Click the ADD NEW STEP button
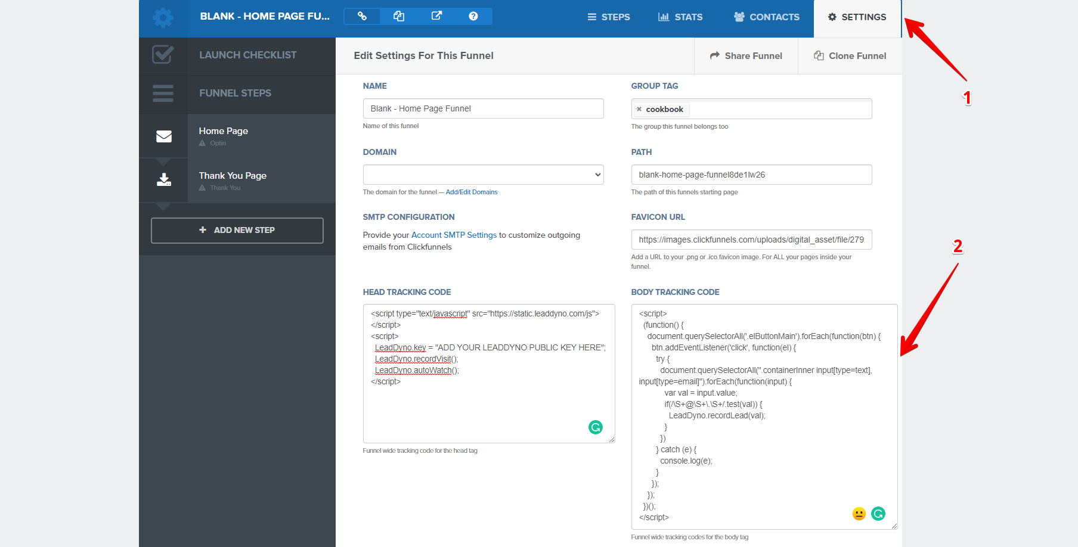1078x547 pixels. (x=237, y=230)
